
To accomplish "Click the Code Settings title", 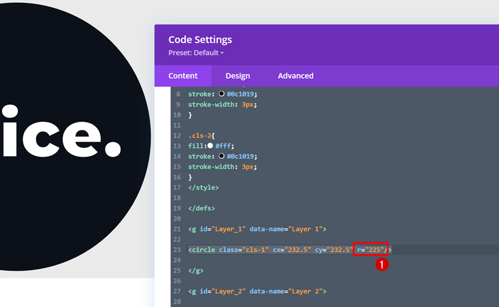I will [x=200, y=40].
